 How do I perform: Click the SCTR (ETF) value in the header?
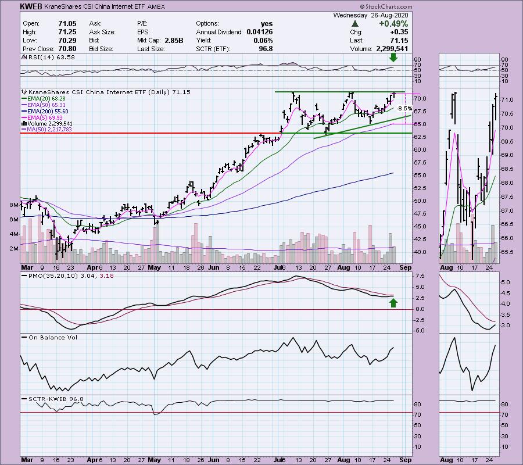[266, 49]
